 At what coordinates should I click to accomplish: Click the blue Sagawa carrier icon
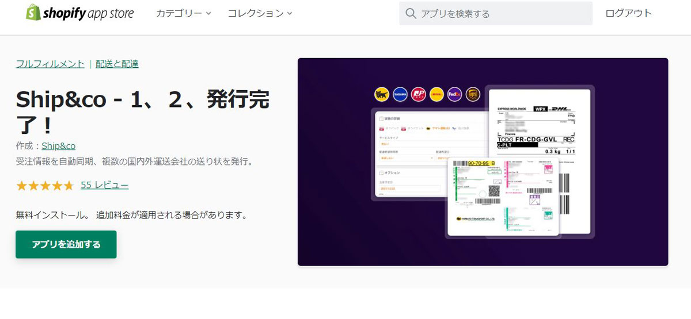[x=400, y=94]
